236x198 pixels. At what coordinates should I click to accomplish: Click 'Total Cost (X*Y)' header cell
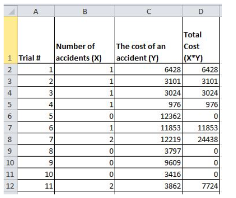201,40
